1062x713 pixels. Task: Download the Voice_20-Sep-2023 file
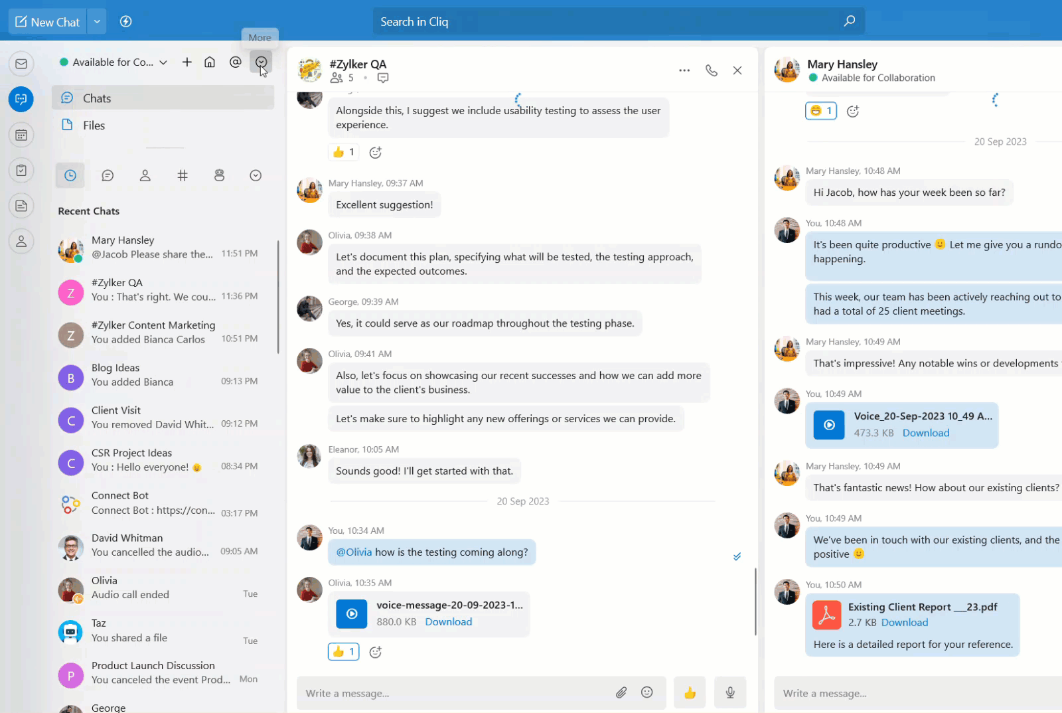tap(926, 433)
